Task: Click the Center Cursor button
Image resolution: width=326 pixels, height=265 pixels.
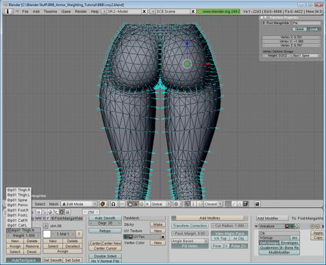Action: click(x=105, y=249)
